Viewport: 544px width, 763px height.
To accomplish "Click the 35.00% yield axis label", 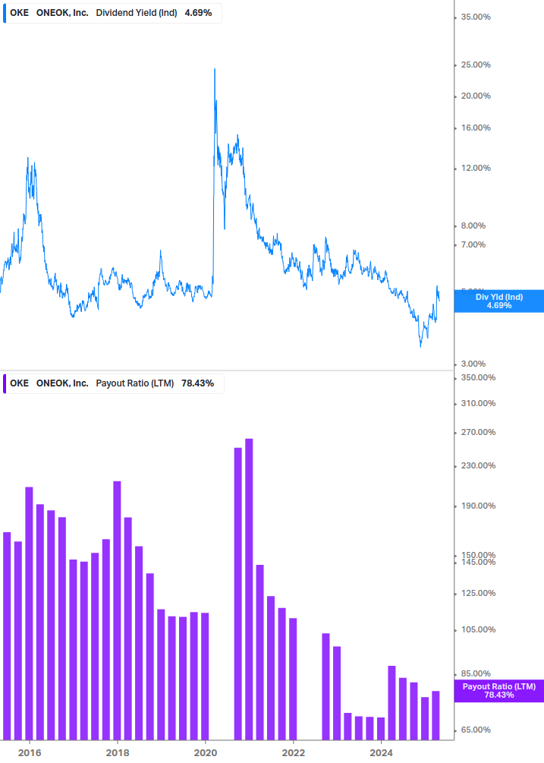I will [476, 17].
